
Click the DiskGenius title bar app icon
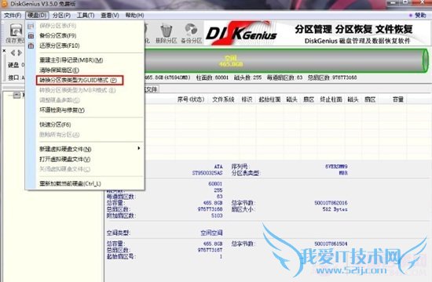(4, 4)
